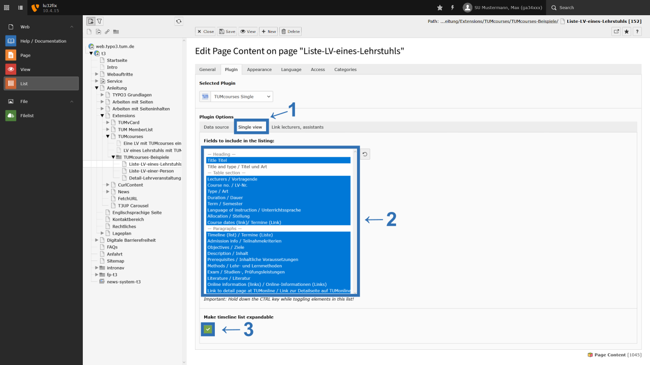Switch to the Categories tab
This screenshot has width=650, height=365.
[x=345, y=69]
